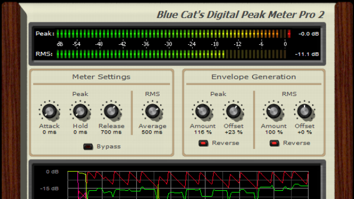Click the -15 dB graph axis label
This screenshot has width=354, height=199.
pos(50,189)
